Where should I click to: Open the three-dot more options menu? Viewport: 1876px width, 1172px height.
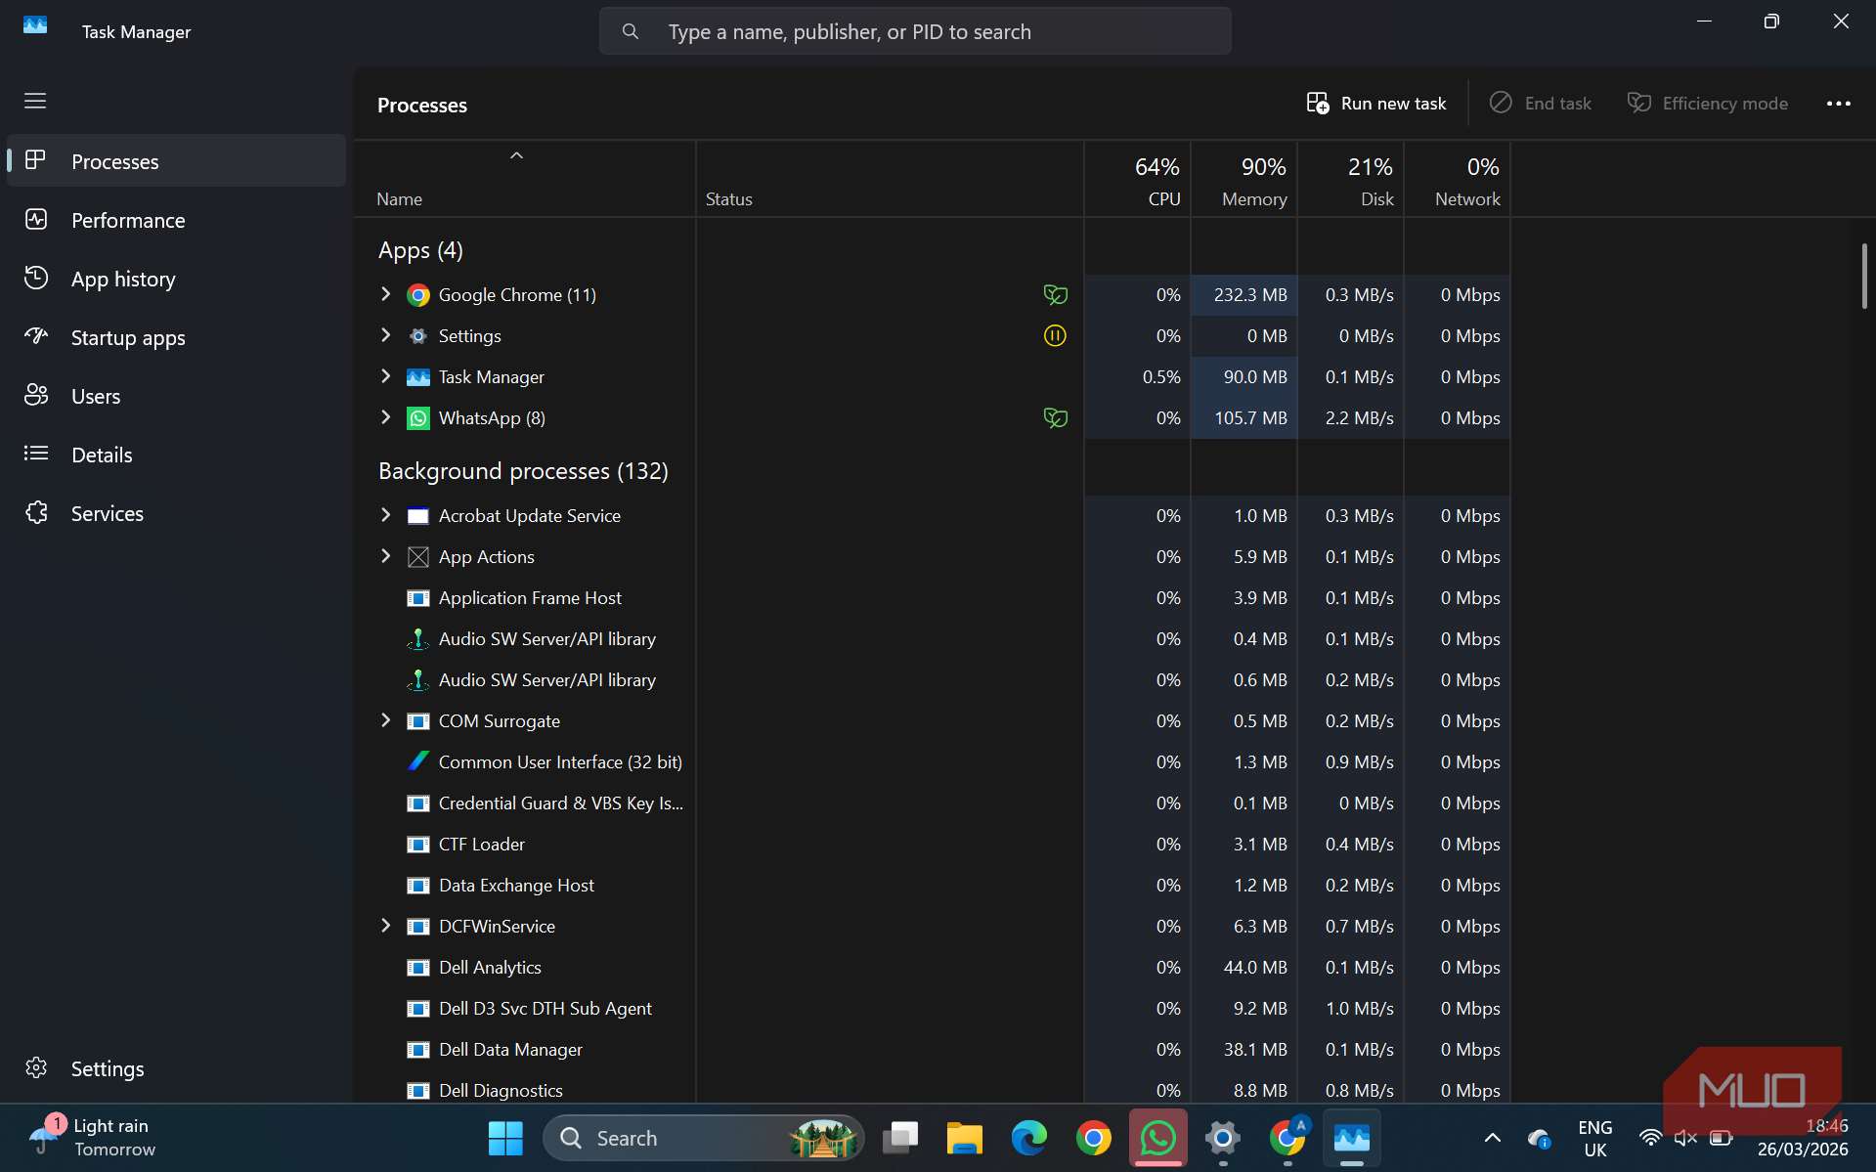[1838, 104]
